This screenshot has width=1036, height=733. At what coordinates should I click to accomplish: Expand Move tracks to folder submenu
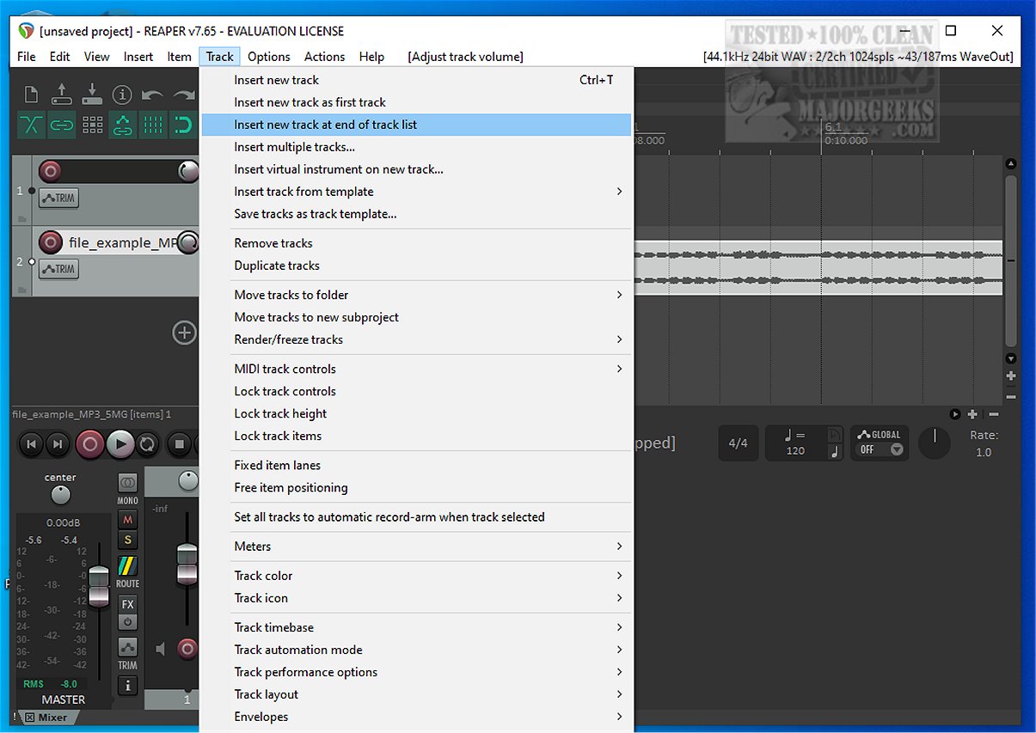coord(416,295)
